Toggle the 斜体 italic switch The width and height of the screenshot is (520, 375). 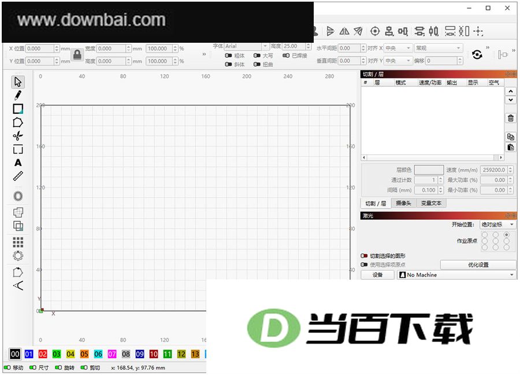(228, 64)
